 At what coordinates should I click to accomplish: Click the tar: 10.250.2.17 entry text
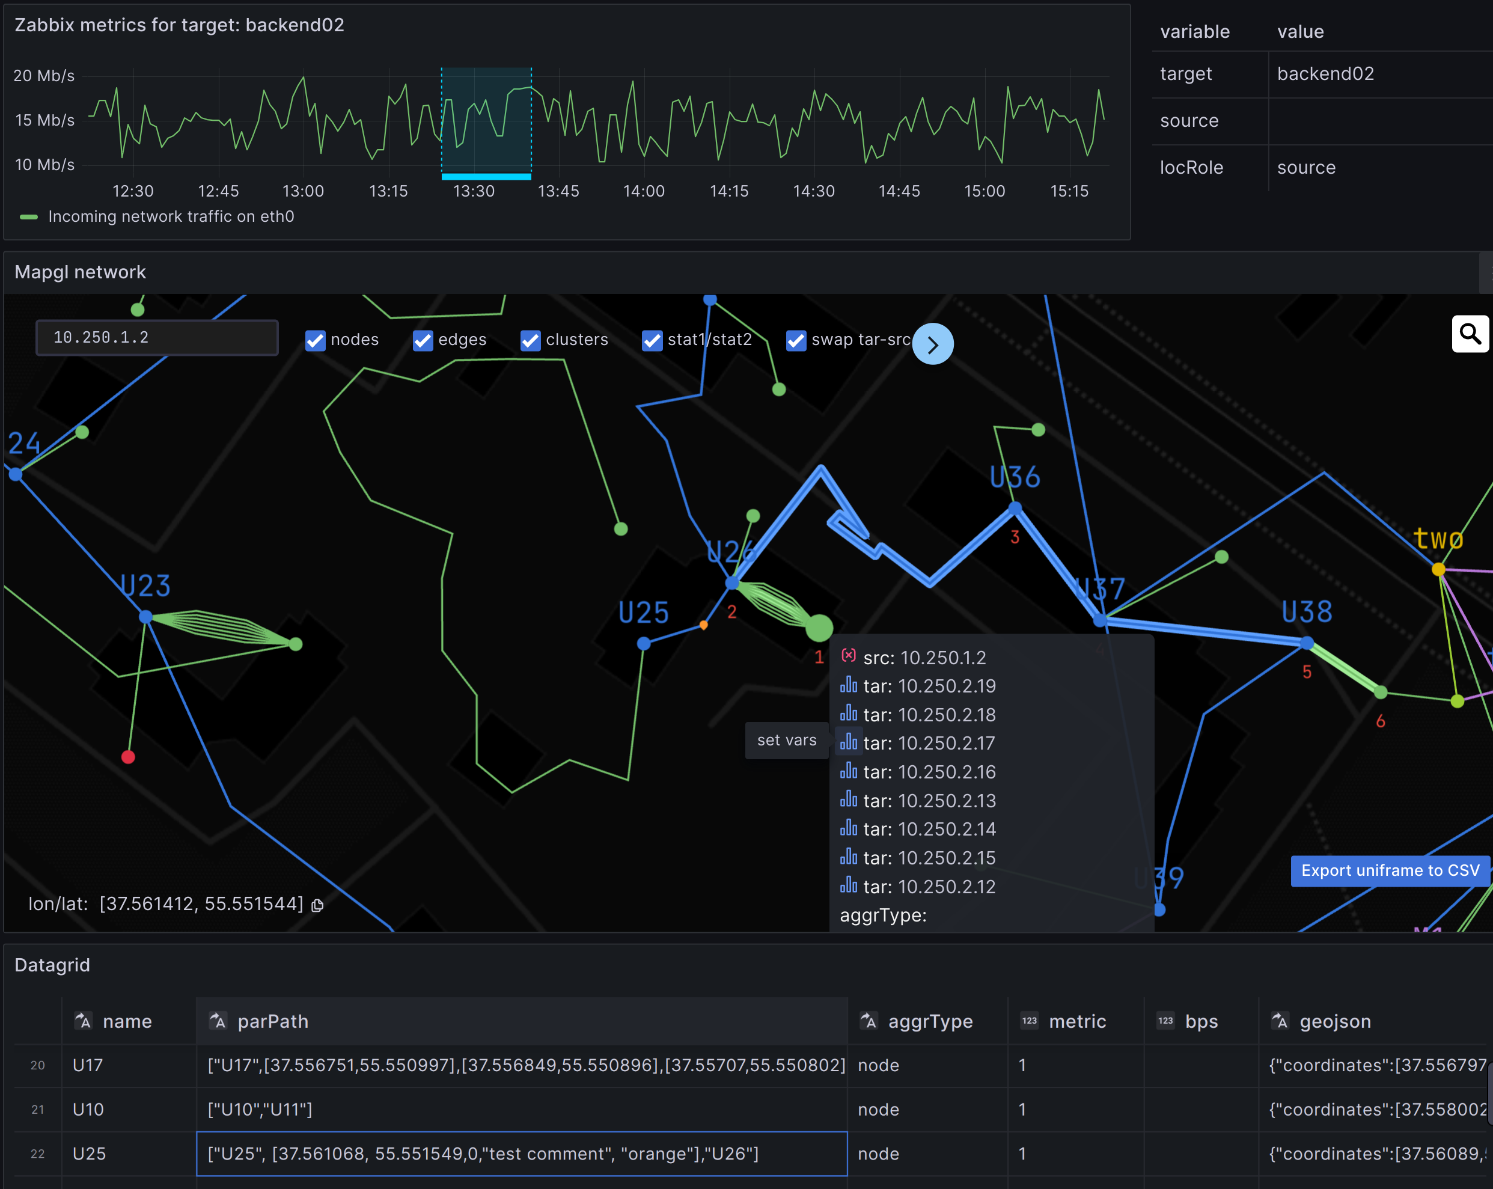click(x=929, y=743)
